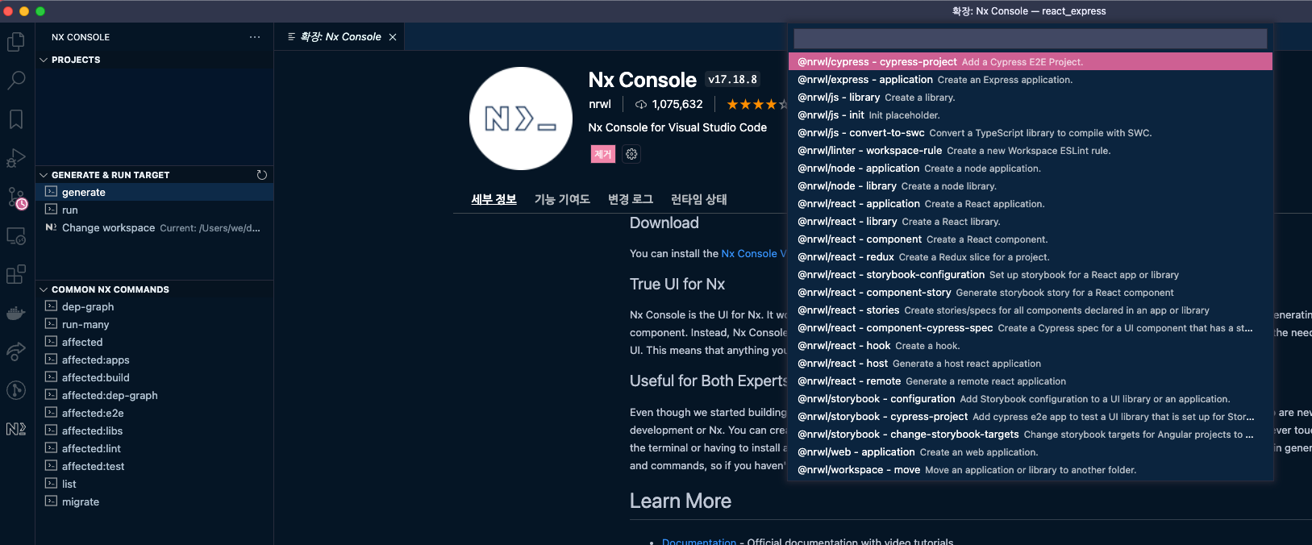
Task: Open the Search view icon
Action: coord(16,80)
